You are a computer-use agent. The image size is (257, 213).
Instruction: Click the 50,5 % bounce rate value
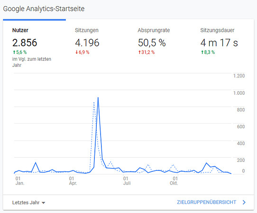click(152, 43)
